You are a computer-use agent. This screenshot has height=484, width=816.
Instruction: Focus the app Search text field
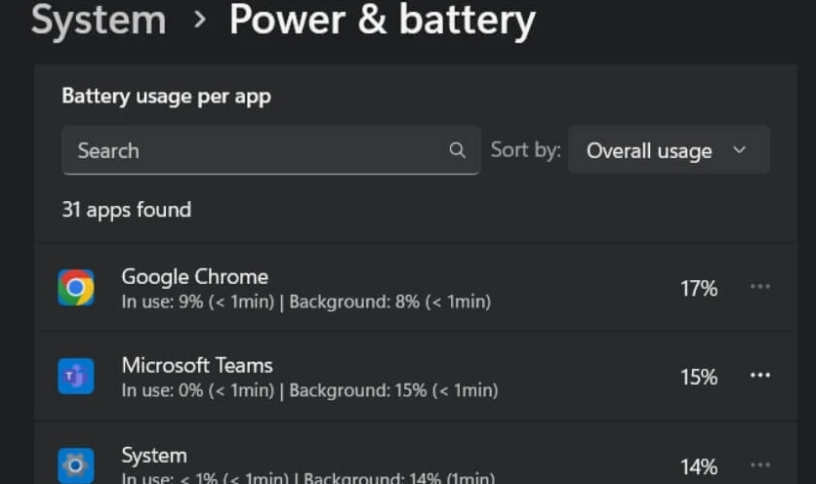coord(254,150)
